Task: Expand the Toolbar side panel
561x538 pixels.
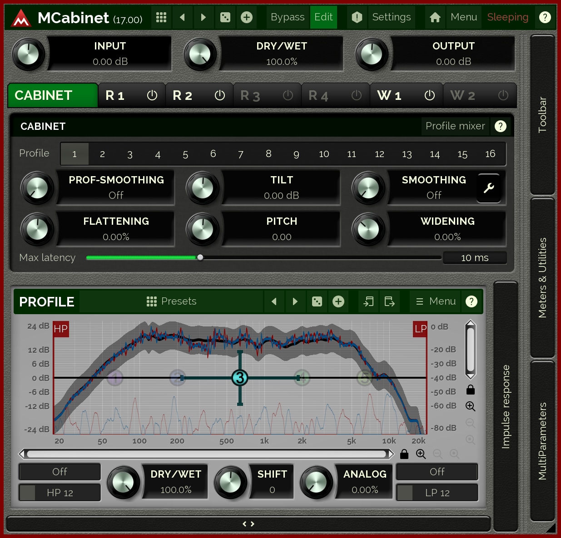Action: point(542,114)
